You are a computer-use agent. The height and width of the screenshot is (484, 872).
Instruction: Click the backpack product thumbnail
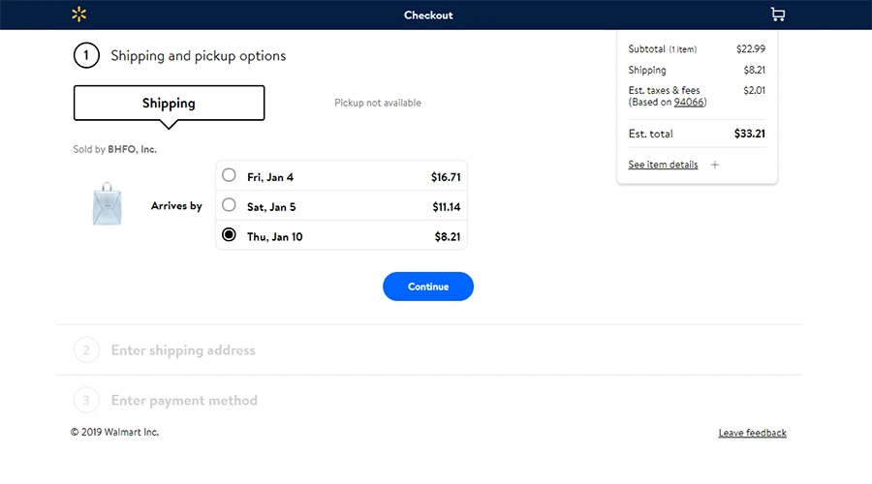pyautogui.click(x=107, y=206)
